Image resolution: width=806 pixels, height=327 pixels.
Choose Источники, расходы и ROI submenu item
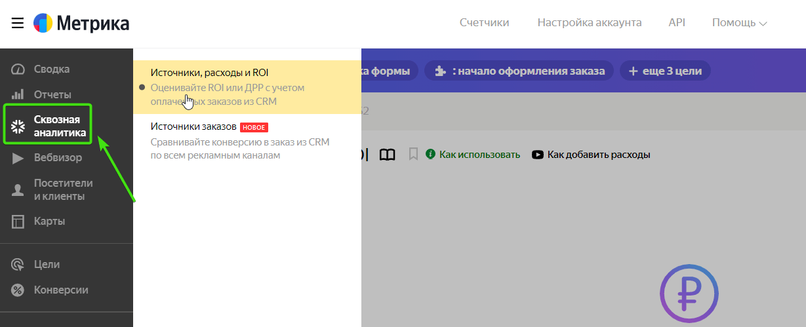coord(247,87)
